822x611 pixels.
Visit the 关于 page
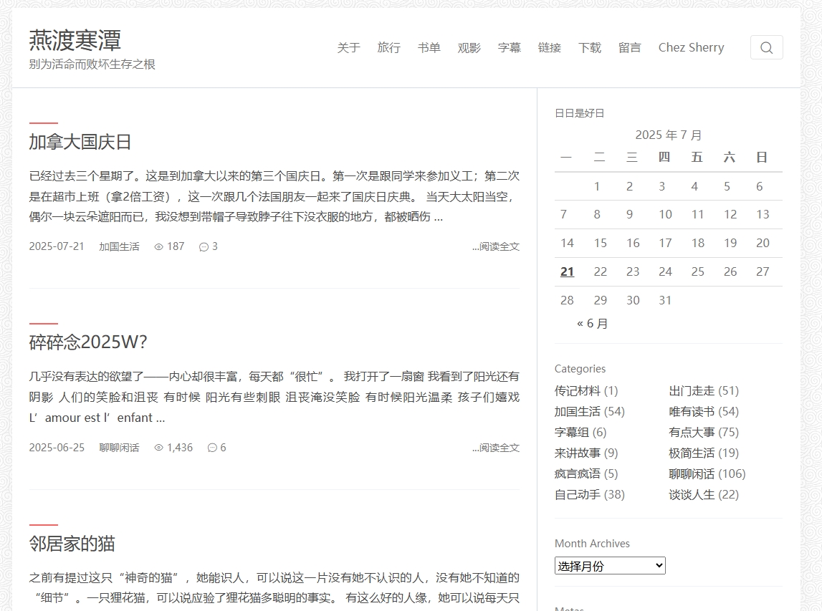[x=348, y=48]
